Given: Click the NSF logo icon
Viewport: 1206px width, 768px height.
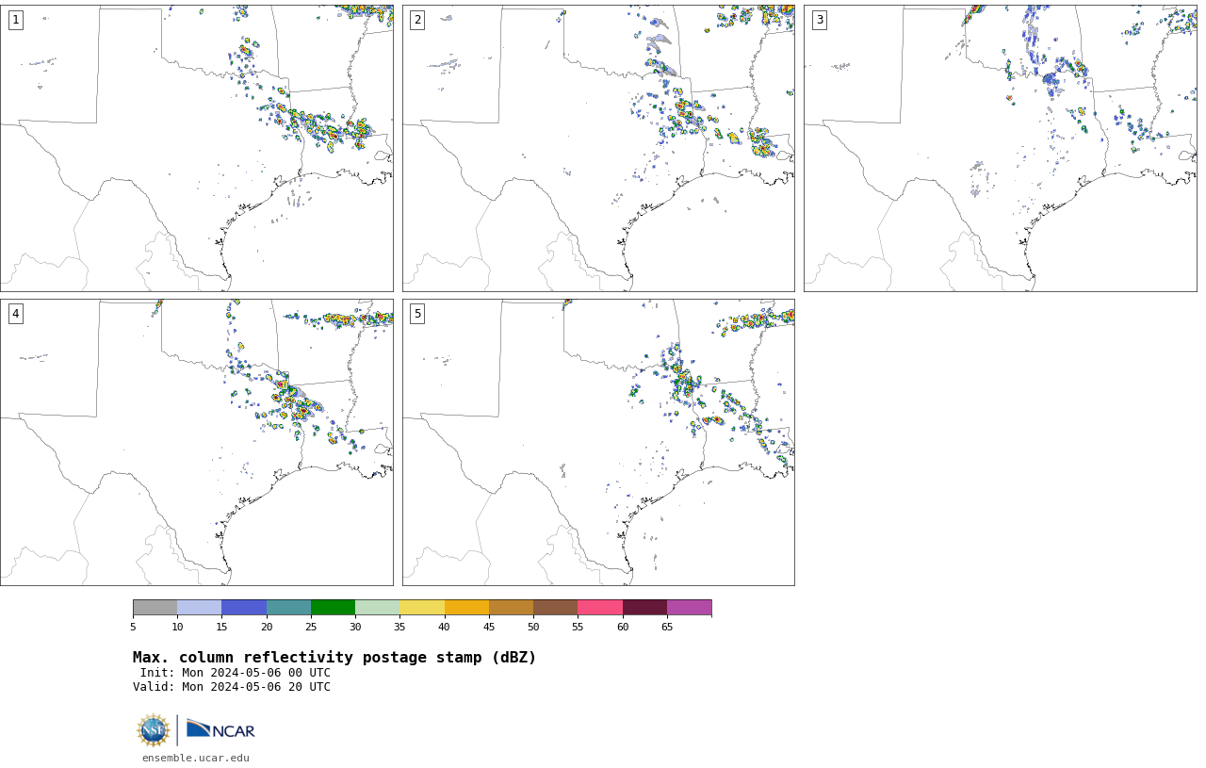Looking at the screenshot, I should pos(154,730).
